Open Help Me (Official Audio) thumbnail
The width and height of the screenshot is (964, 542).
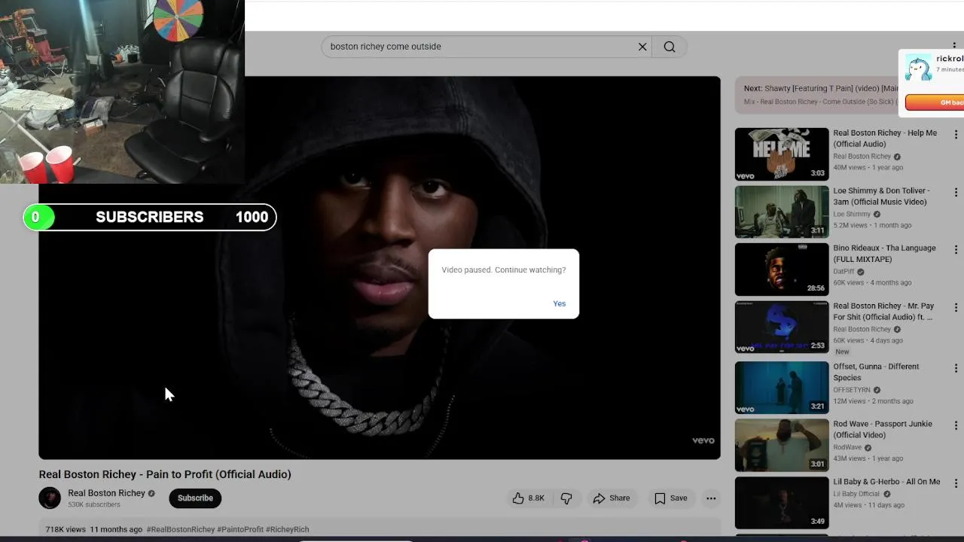coord(782,154)
